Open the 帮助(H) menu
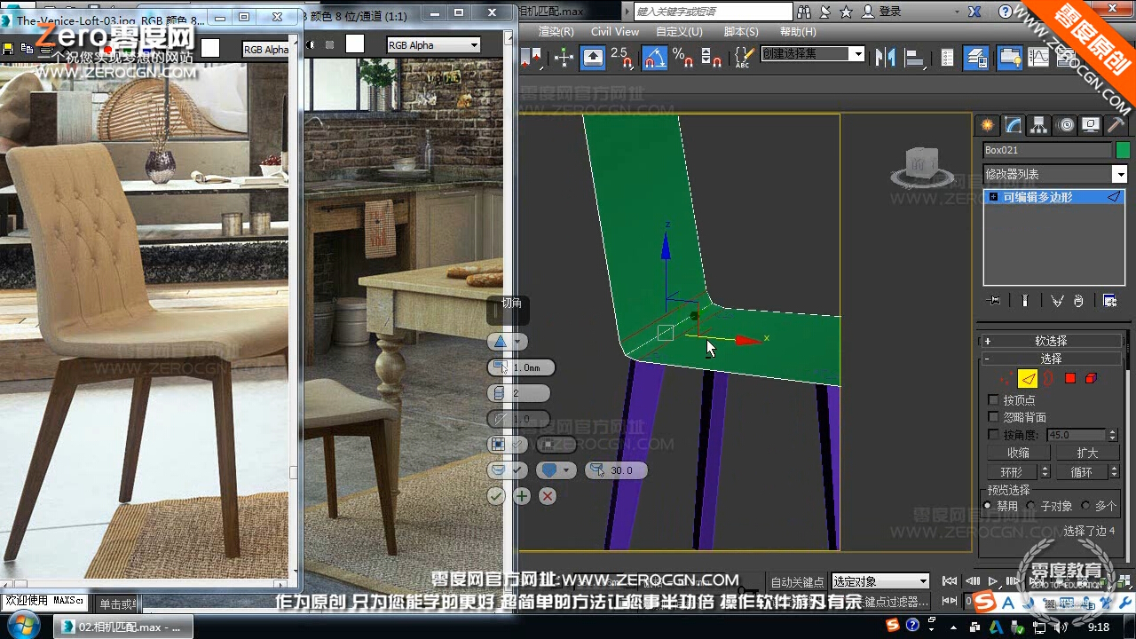The image size is (1136, 639). pyautogui.click(x=798, y=31)
